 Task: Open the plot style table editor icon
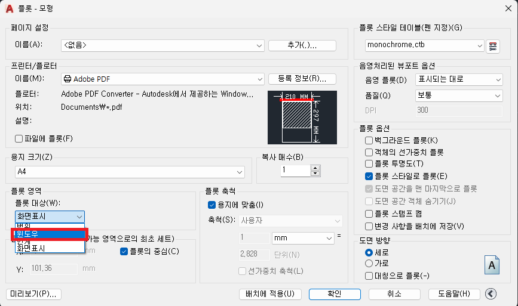point(493,46)
